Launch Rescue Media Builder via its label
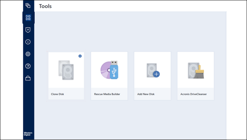The width and height of the screenshot is (247, 140). [107, 94]
